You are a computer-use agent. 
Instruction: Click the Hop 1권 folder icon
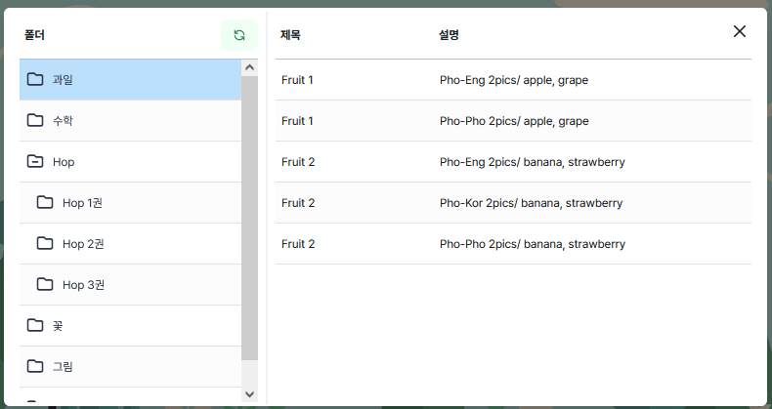click(45, 202)
